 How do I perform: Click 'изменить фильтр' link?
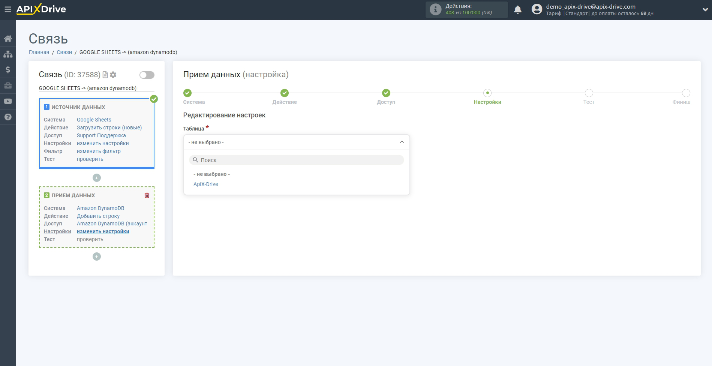point(99,151)
